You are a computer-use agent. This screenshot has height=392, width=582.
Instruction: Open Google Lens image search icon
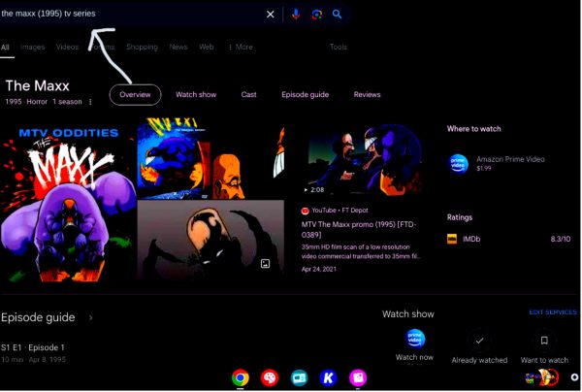point(316,15)
